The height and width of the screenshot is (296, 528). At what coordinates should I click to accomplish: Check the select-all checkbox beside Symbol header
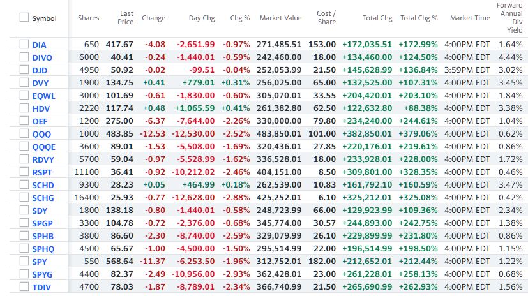(24, 18)
